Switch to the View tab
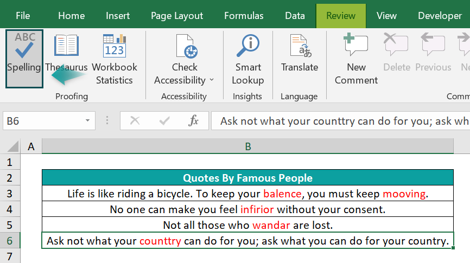Viewport: 470px width, 263px height. [386, 16]
